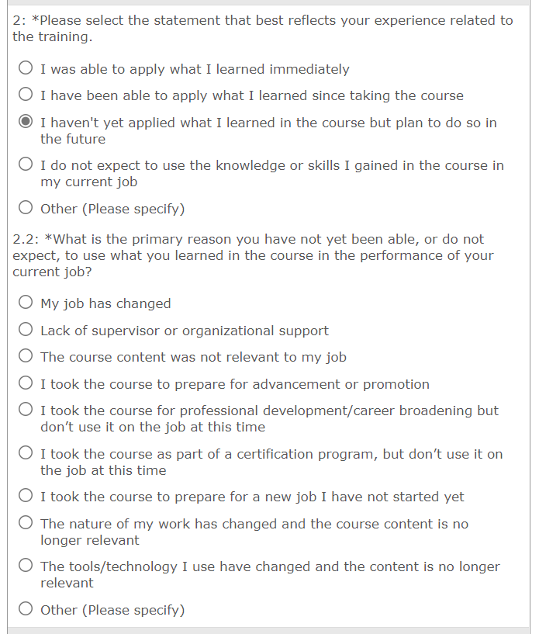Viewport: 539px width, 634px height.
Task: Choose 'I have been able to apply' since course
Action: point(26,95)
